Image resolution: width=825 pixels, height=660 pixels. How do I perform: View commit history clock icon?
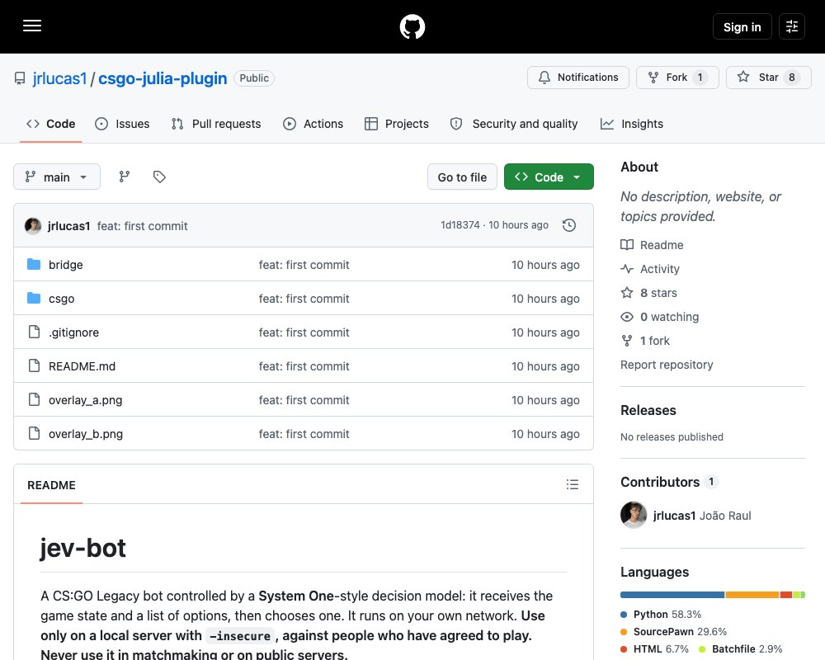coord(568,225)
